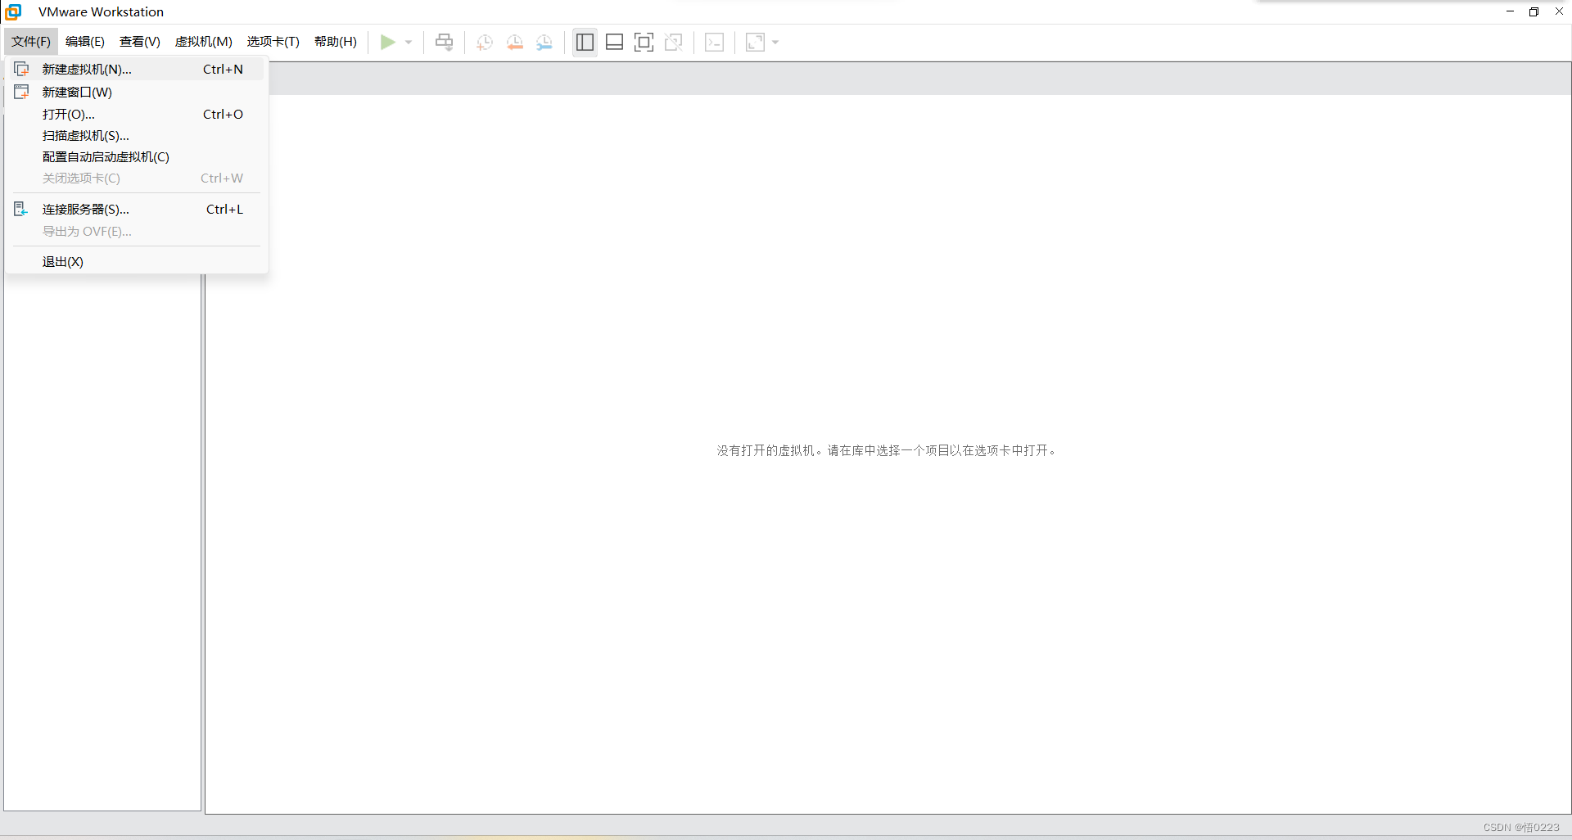This screenshot has width=1572, height=840.
Task: Click the send Ctrl+Alt+Del toolbar icon
Action: [444, 42]
